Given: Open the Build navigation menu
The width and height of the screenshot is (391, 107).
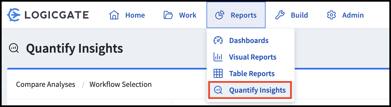Looking at the screenshot, I should pyautogui.click(x=291, y=15).
